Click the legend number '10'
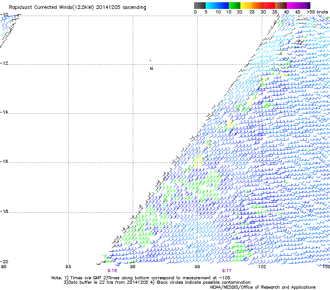The width and height of the screenshot is (330, 290). pos(218,12)
